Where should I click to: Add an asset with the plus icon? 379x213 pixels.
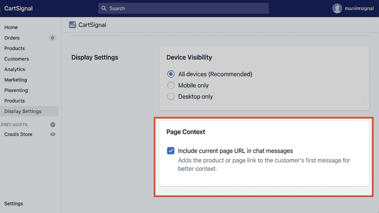[x=53, y=125]
